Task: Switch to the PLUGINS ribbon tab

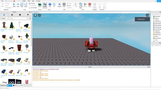Action: (38, 1)
